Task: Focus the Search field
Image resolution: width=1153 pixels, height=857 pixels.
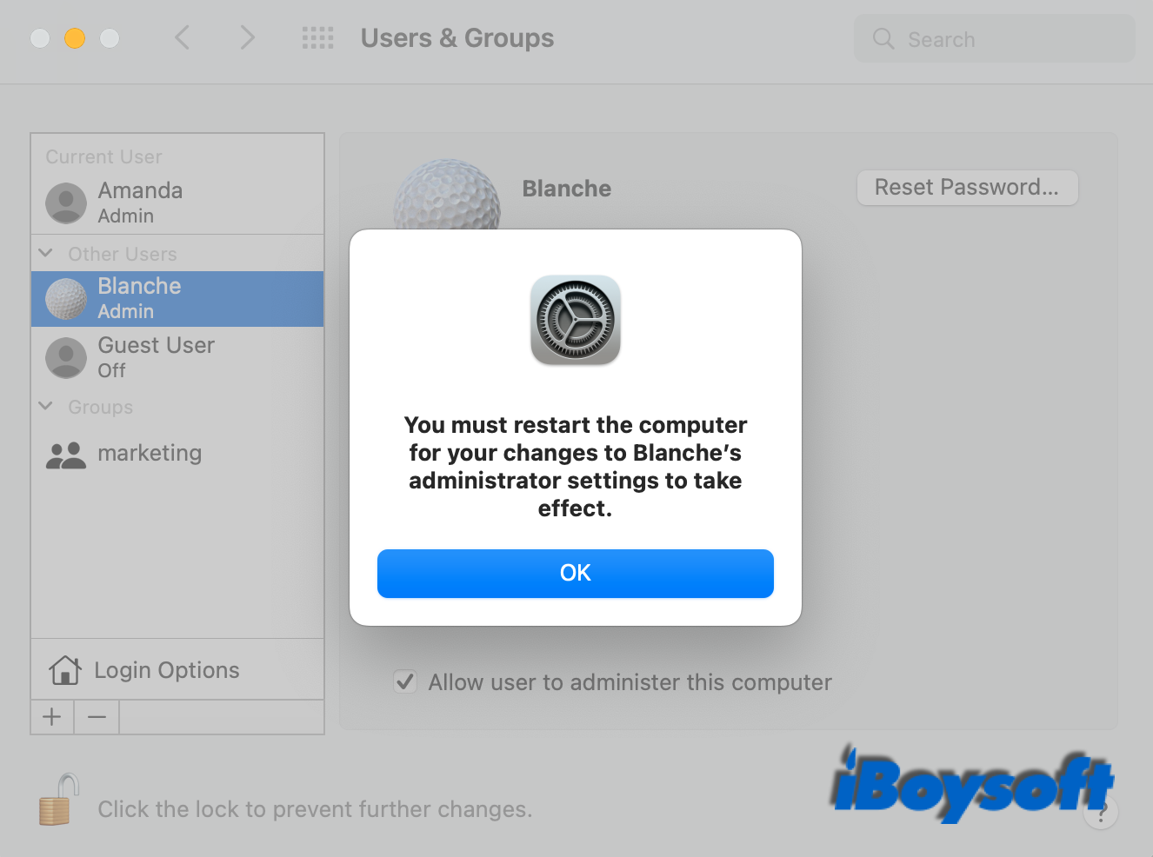Action: click(x=995, y=39)
